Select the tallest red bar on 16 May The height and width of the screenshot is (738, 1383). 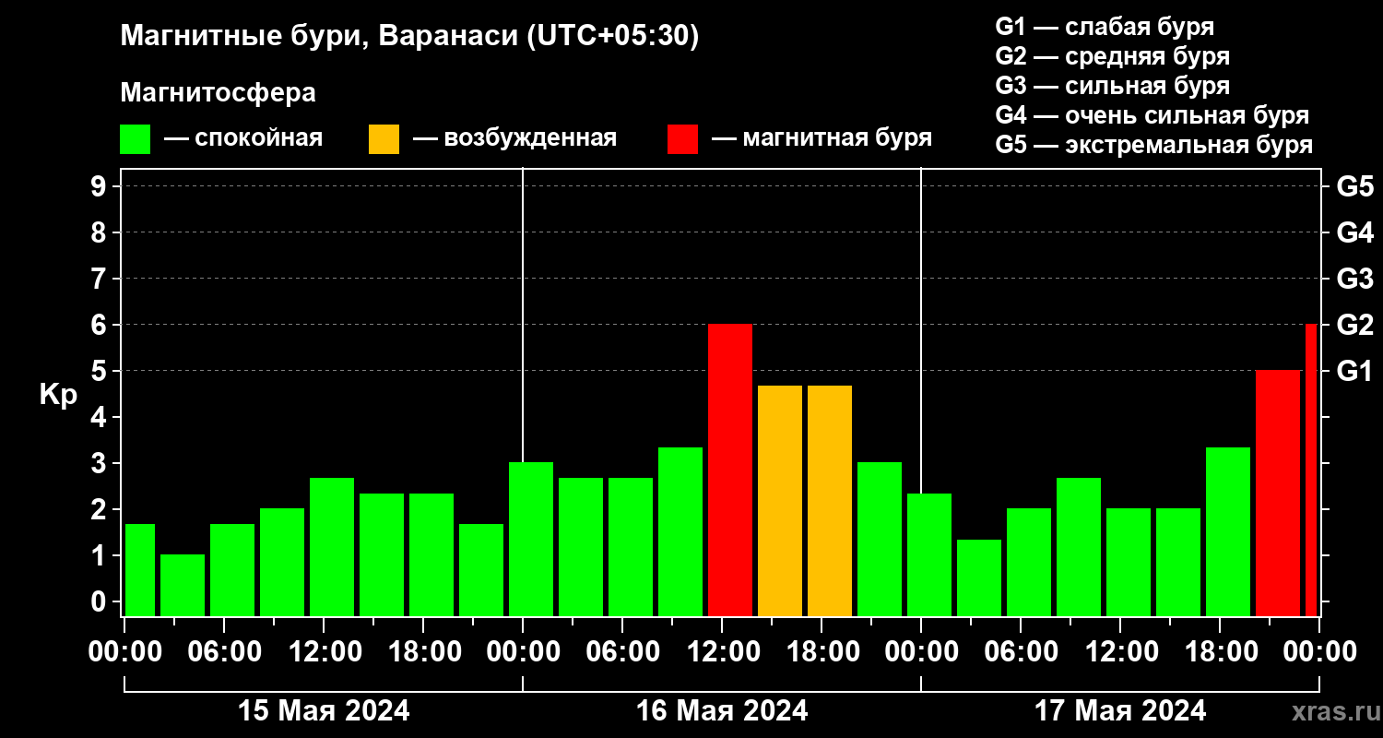pos(730,470)
